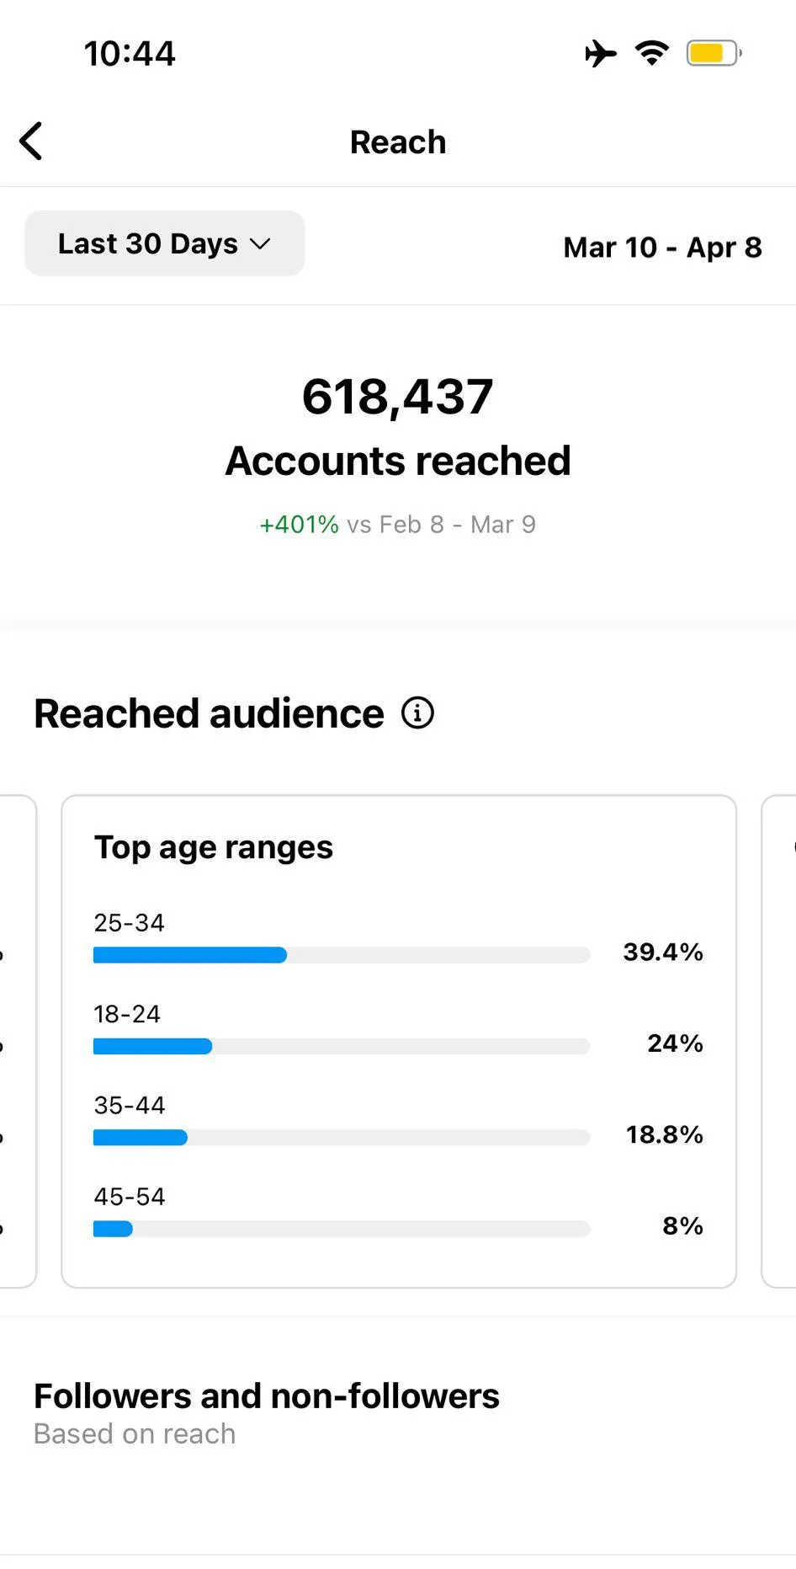
Task: Navigate back using the back arrow
Action: point(31,141)
